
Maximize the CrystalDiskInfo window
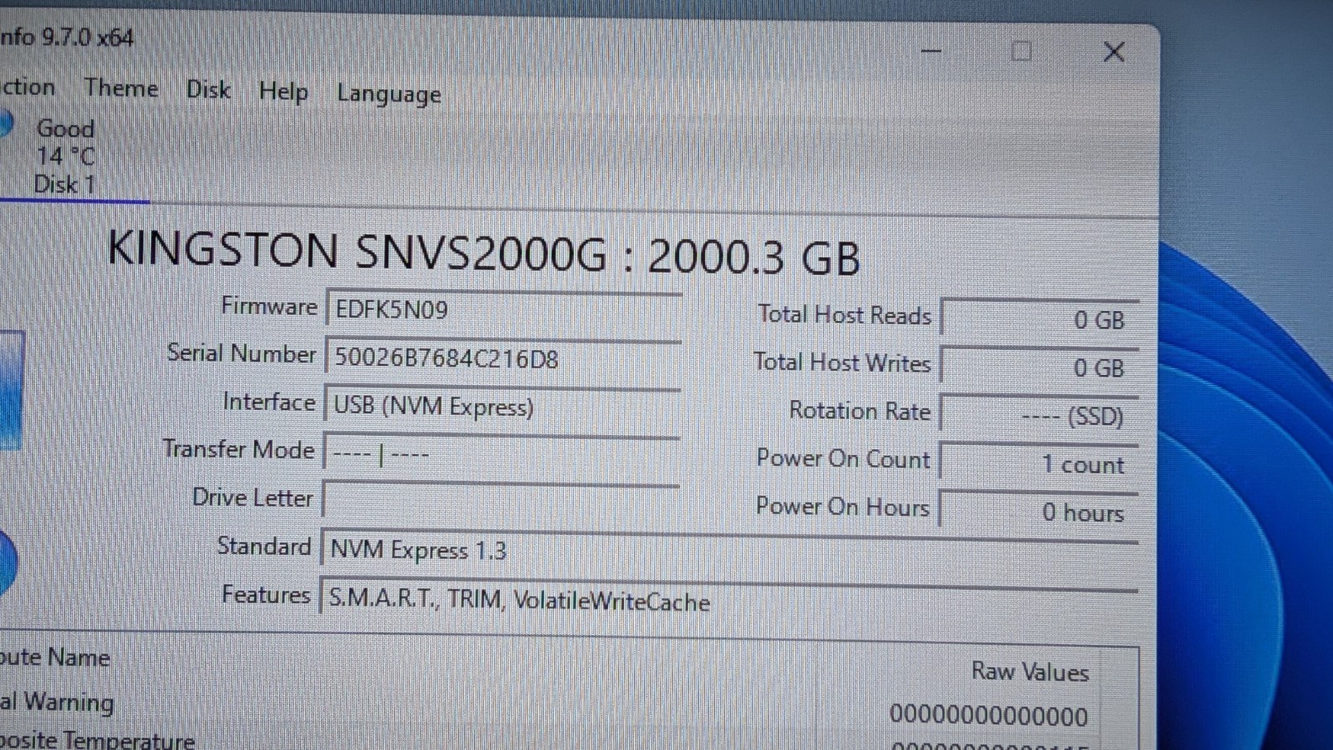1021,52
